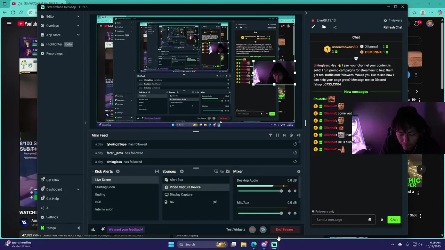Expand the Kick Alerts scene collection dropdown
This screenshot has width=445, height=250.
pyautogui.click(x=93, y=172)
